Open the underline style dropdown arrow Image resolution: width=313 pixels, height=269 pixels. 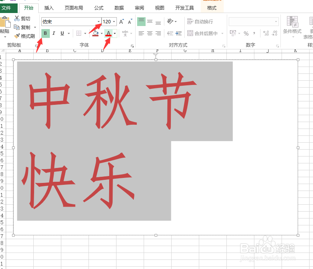click(69, 33)
